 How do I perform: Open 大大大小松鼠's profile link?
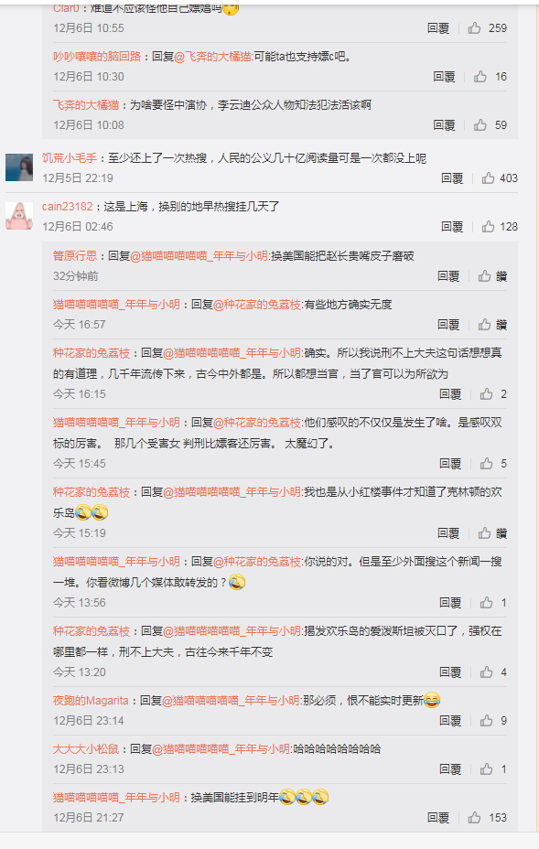[x=86, y=749]
